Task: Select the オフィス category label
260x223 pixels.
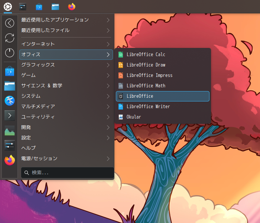Action: [x=31, y=54]
